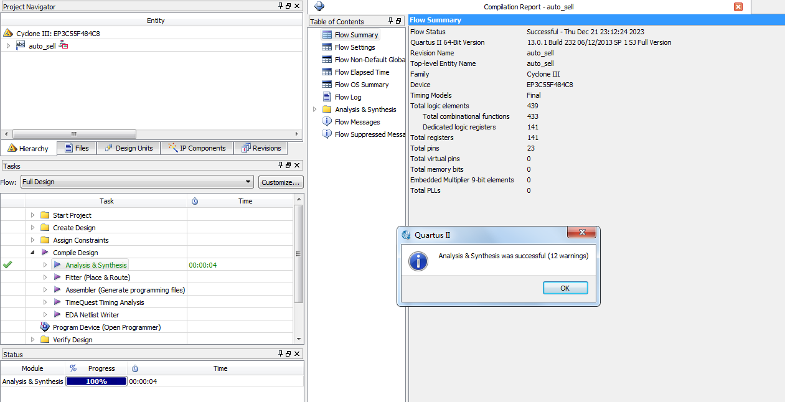Click the Flow Non-Default Global table icon
The width and height of the screenshot is (785, 402).
click(x=327, y=60)
